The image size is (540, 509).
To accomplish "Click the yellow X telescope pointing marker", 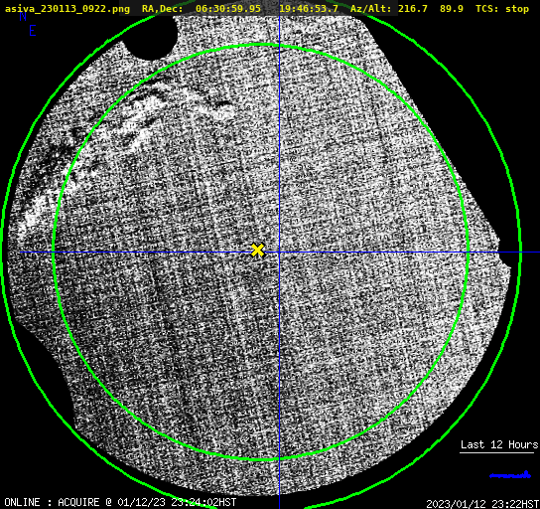I will pyautogui.click(x=258, y=250).
